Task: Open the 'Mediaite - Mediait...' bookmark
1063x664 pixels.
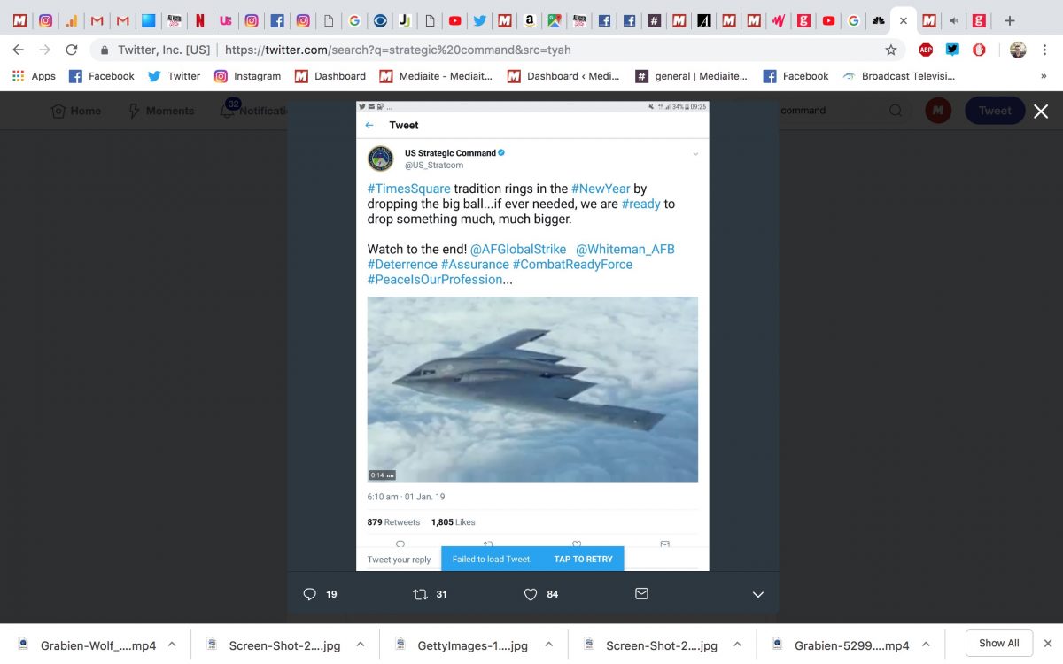Action: pos(436,76)
